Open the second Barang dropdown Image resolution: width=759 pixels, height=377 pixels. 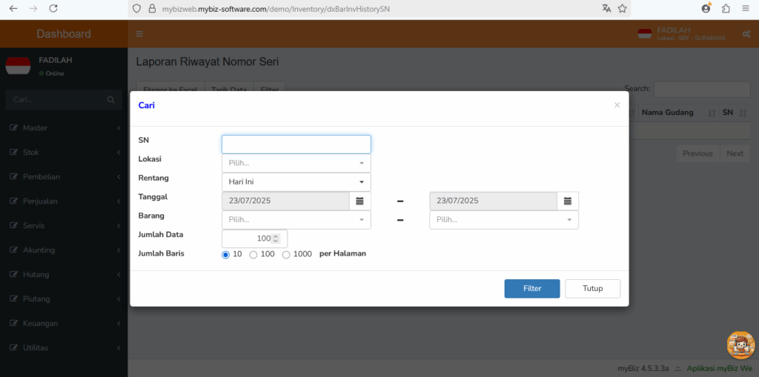(504, 220)
